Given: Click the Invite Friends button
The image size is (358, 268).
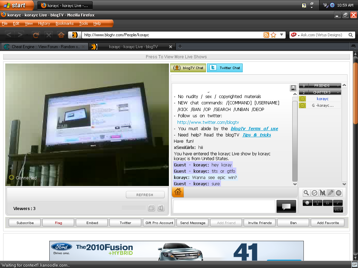Looking at the screenshot, I should (x=260, y=223).
